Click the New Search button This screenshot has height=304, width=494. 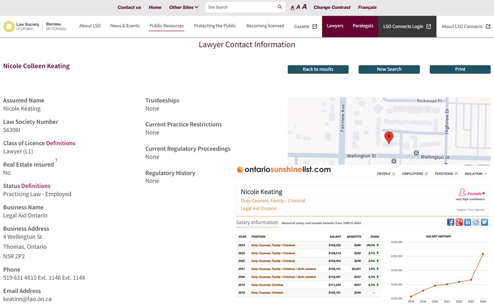(x=389, y=69)
